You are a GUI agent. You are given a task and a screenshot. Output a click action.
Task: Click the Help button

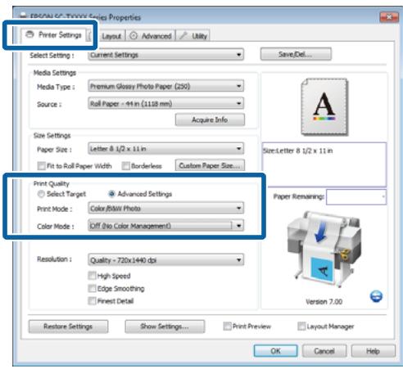(x=373, y=351)
